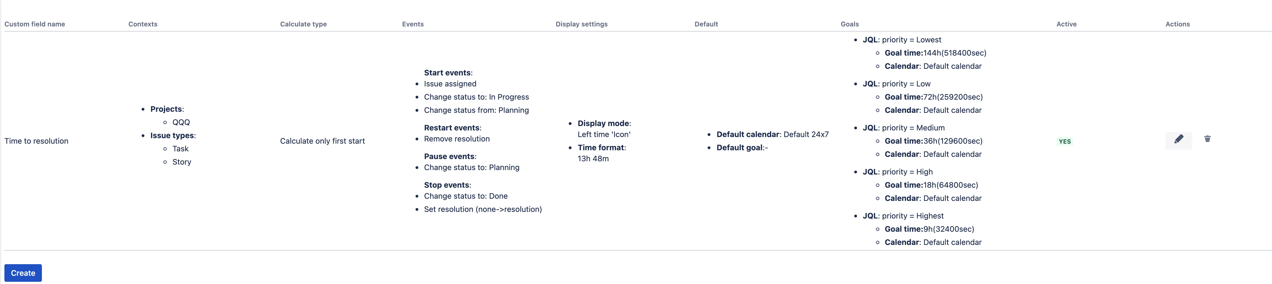
Task: Click Calculate only first start text
Action: point(322,141)
